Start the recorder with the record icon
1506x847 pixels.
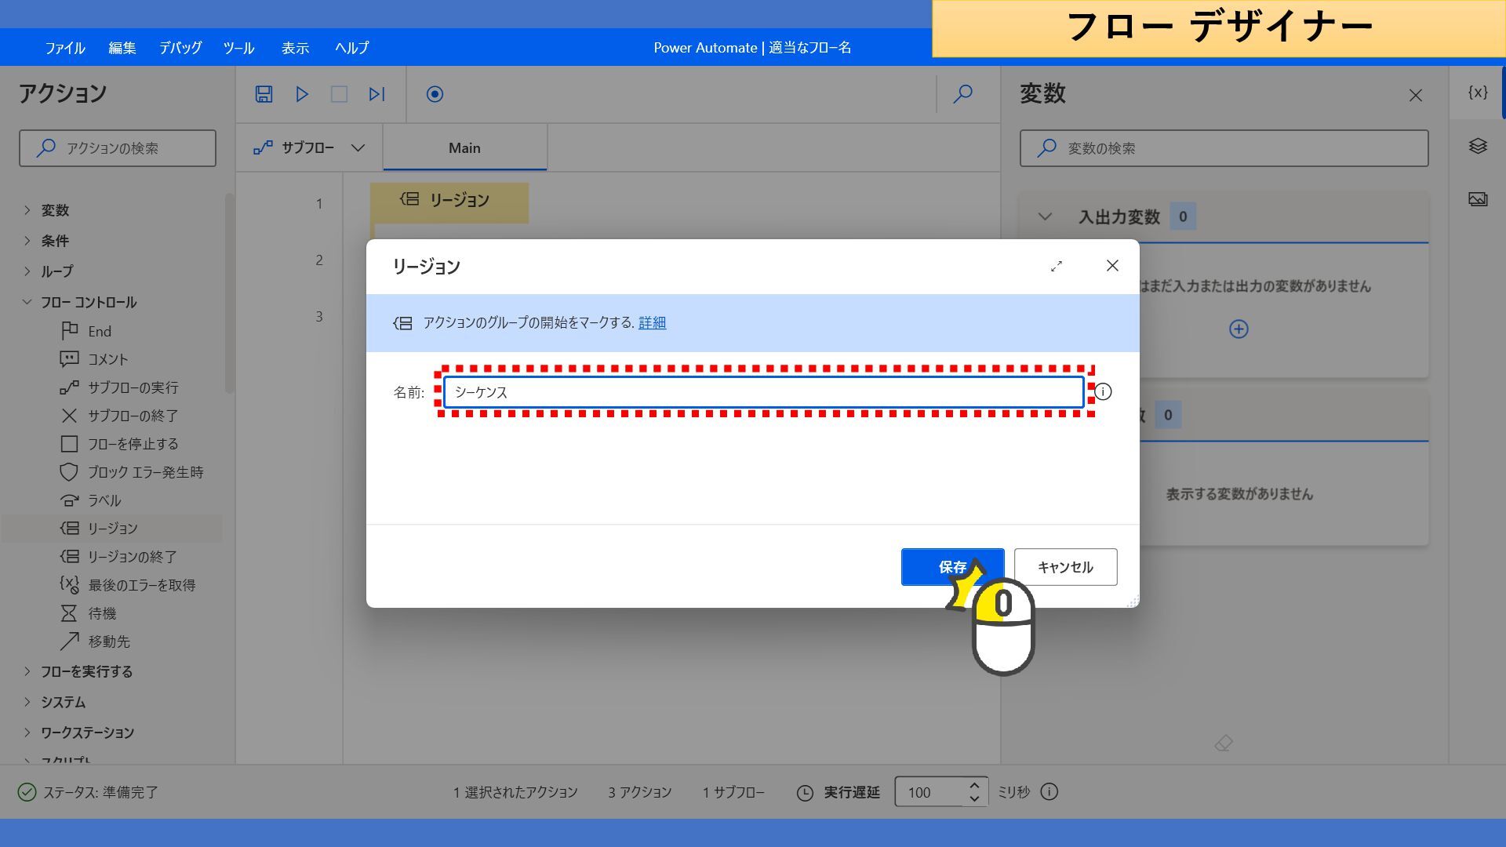[435, 94]
